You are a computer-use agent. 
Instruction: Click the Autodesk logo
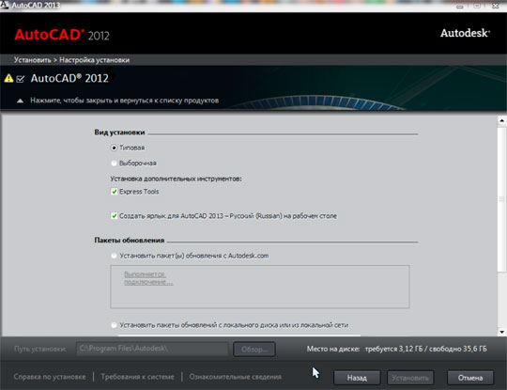click(x=465, y=33)
